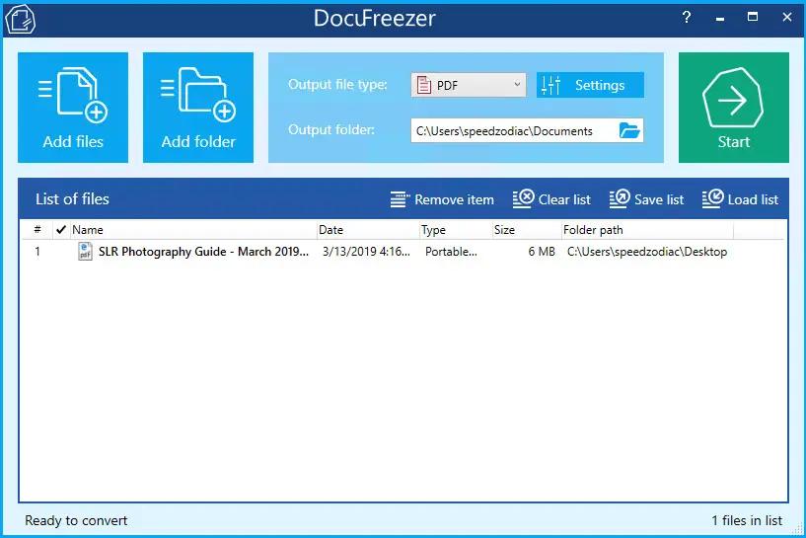
Task: Maximize the DocuFreezer window
Action: (753, 17)
